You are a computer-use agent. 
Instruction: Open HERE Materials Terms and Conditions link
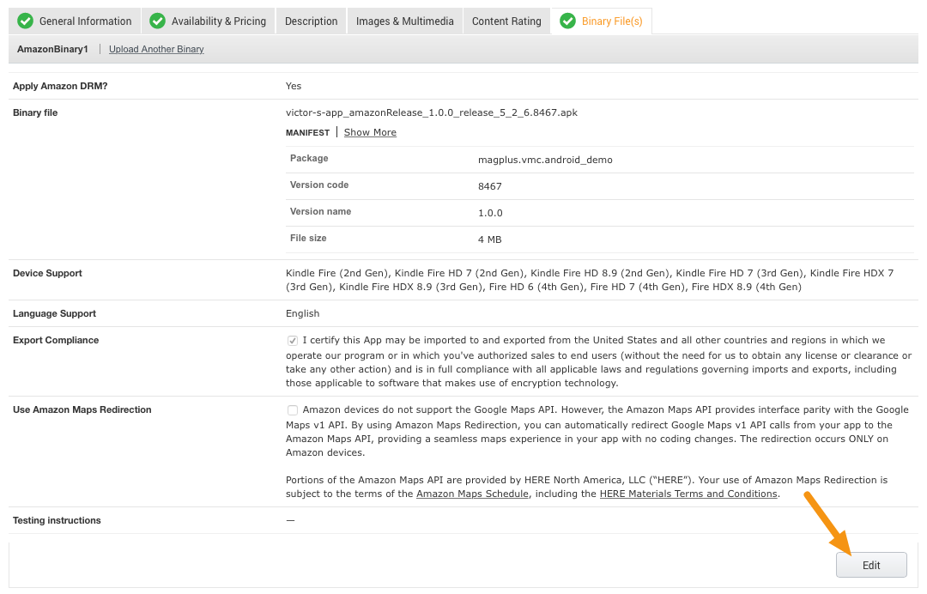(688, 494)
